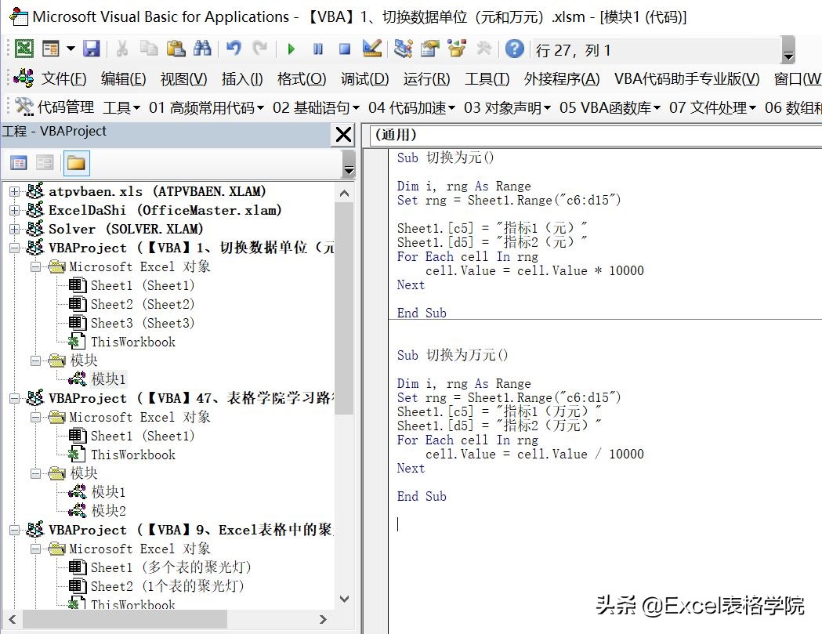Viewport: 822px width, 634px height.
Task: Save the workbook with floppy icon
Action: [x=92, y=49]
